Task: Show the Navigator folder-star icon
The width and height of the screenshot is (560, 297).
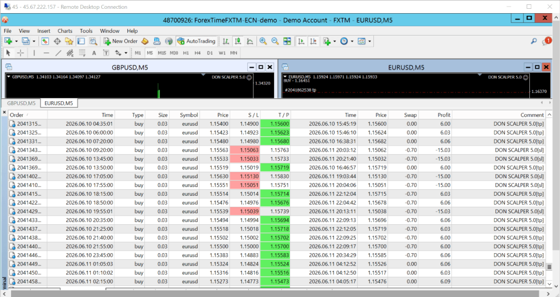Action: pos(69,41)
